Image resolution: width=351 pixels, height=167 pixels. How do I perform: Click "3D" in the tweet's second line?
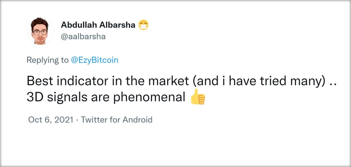34,98
